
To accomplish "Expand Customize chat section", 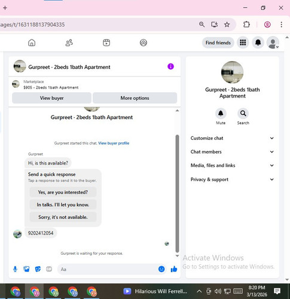I will (232, 138).
